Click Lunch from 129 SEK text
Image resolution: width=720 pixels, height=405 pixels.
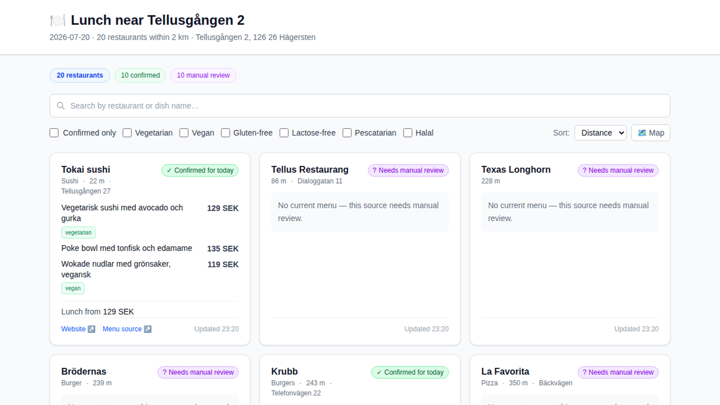[x=97, y=312]
